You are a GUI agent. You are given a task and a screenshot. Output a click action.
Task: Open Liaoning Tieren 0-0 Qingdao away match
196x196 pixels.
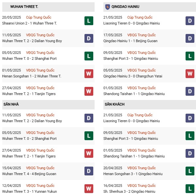131,121
